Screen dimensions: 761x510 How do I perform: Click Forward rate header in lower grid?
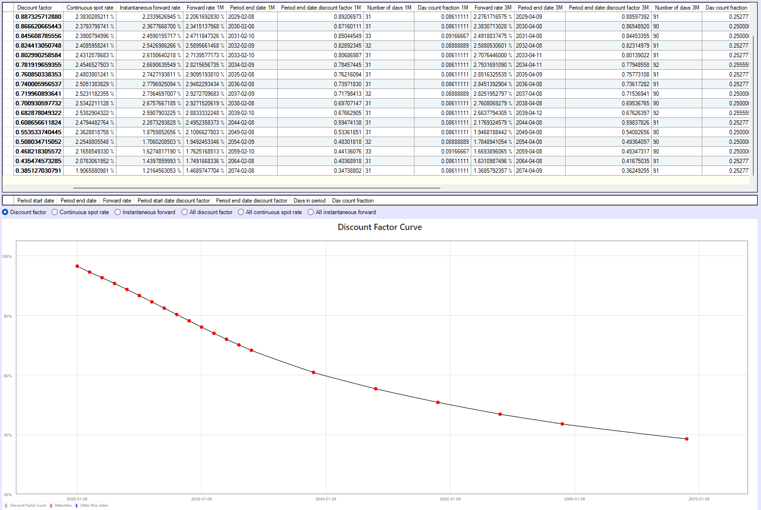(117, 201)
